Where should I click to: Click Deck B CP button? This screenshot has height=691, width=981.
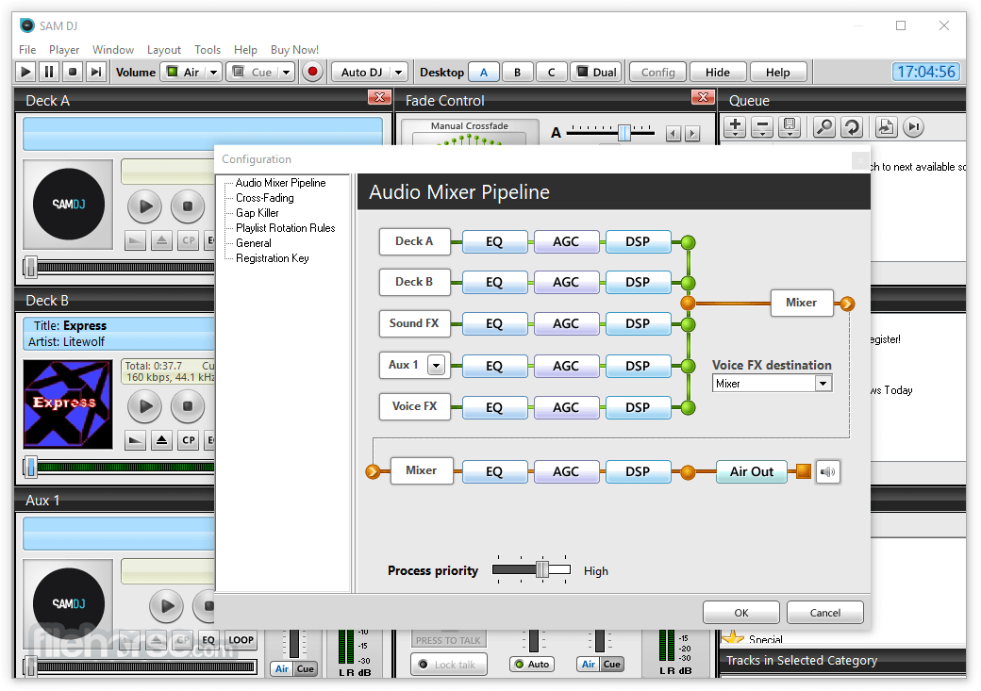click(189, 440)
